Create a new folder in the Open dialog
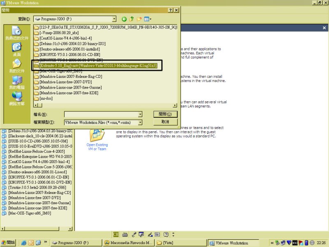 (x=139, y=19)
